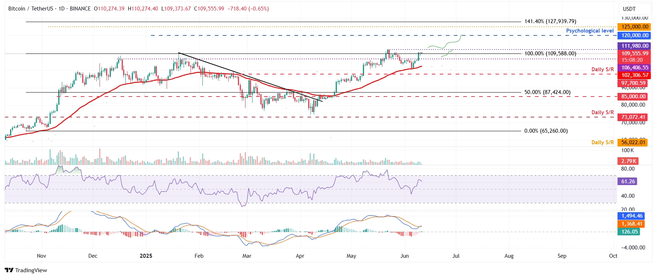The height and width of the screenshot is (278, 657).
Task: Click the Mar label on time axis
Action: (247, 256)
